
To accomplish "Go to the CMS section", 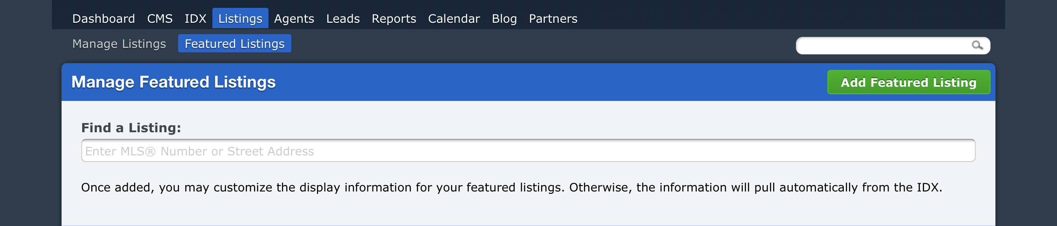I will [160, 19].
